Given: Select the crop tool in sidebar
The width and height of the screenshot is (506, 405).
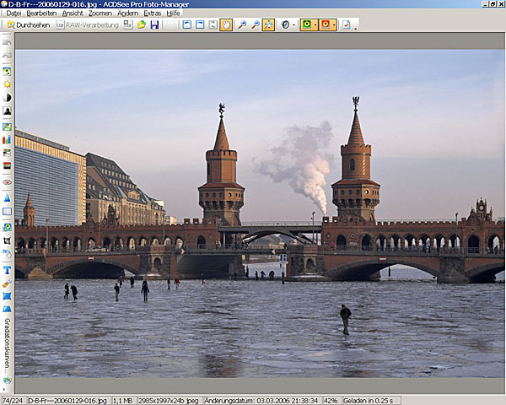Looking at the screenshot, I should 7,240.
